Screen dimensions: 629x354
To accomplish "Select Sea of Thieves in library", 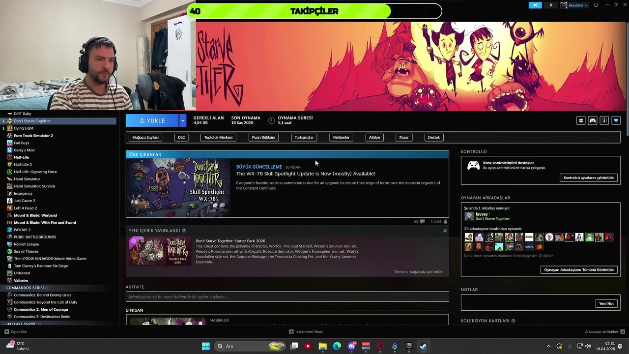I will coord(26,252).
